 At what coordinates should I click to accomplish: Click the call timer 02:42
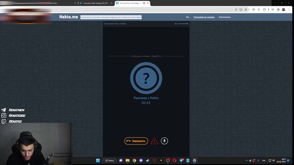146,103
